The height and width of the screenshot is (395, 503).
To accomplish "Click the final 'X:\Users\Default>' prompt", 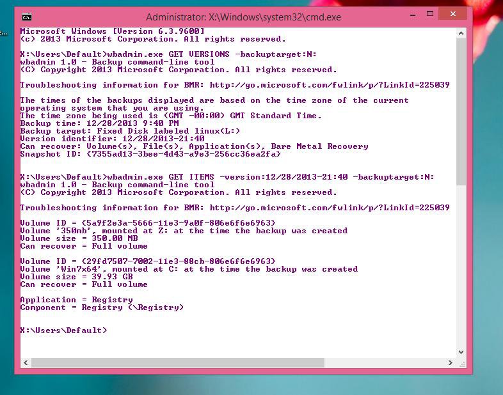I will pyautogui.click(x=63, y=330).
